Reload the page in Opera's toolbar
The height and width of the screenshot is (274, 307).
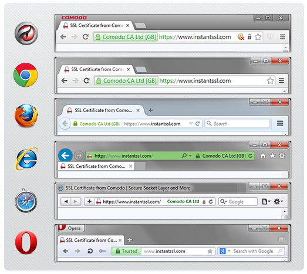pos(90,251)
